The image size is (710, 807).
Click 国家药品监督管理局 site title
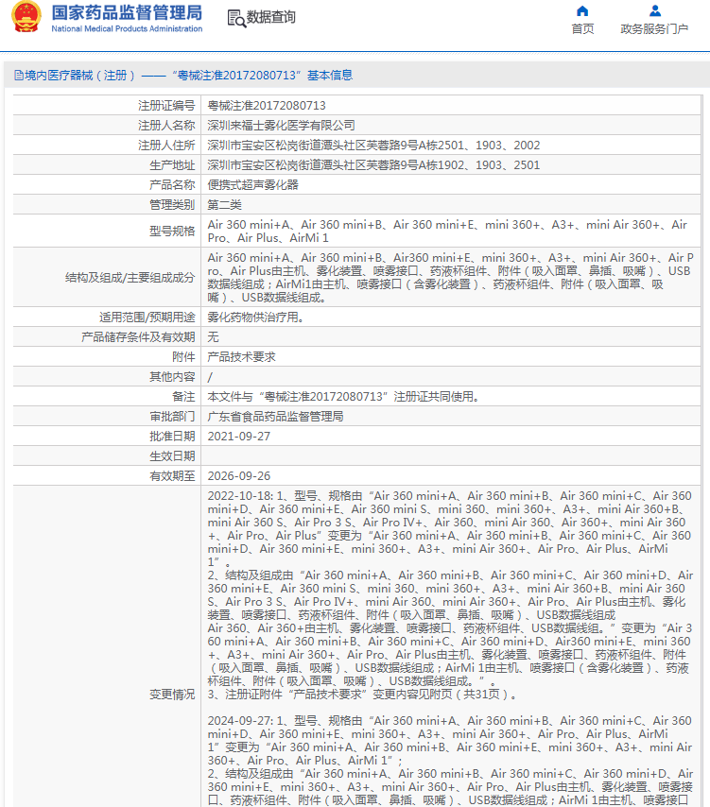pyautogui.click(x=127, y=12)
